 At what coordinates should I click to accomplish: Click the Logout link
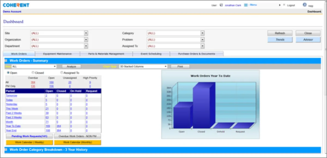[x=291, y=5]
